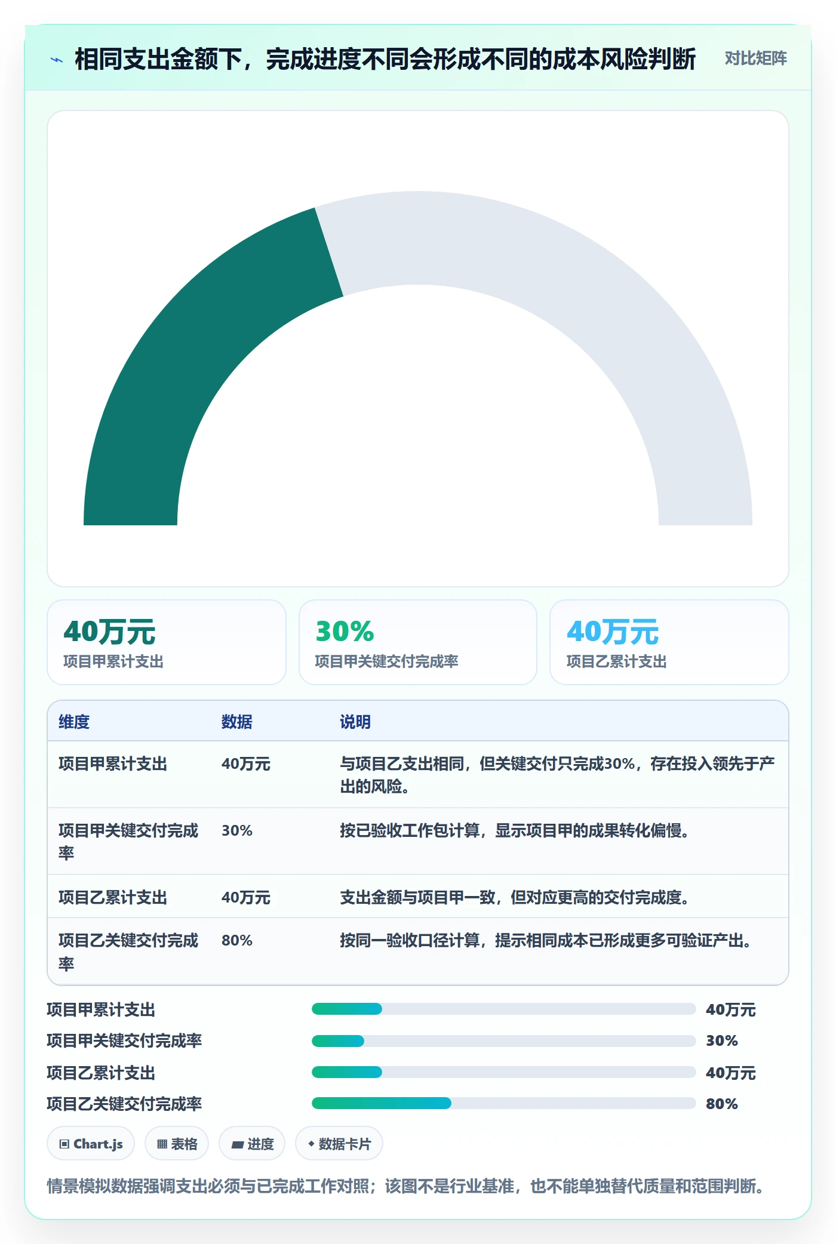Click the Chart.js tag chip

pos(91,1144)
